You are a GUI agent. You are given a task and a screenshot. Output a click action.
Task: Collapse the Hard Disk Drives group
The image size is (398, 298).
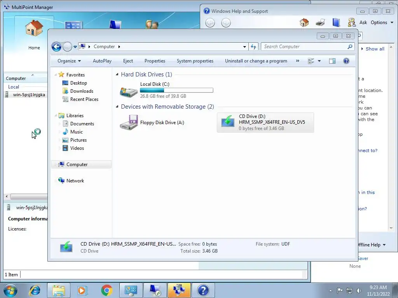tap(117, 74)
